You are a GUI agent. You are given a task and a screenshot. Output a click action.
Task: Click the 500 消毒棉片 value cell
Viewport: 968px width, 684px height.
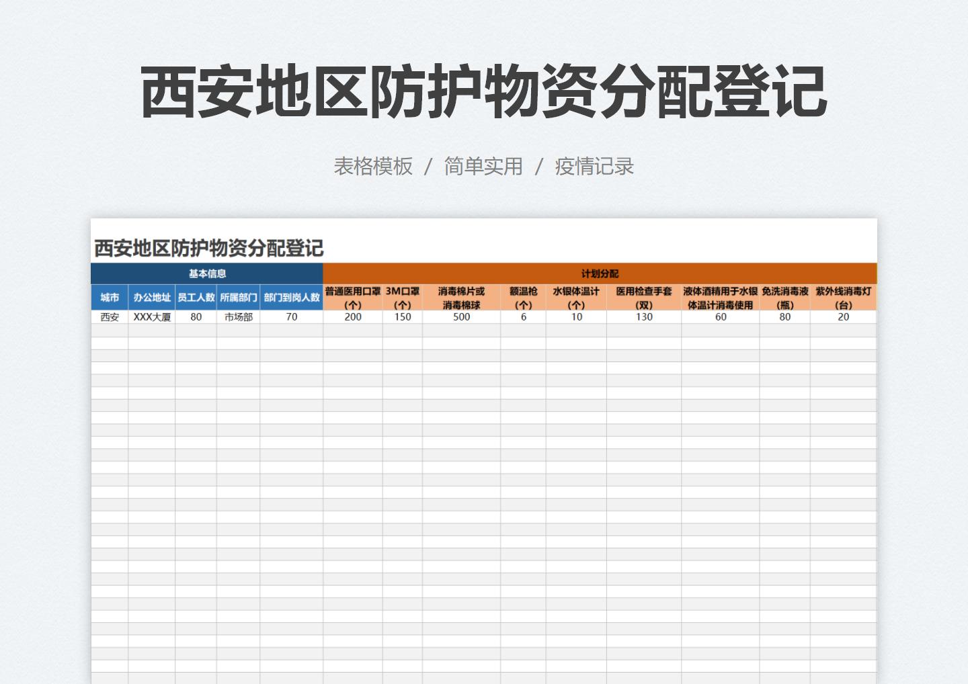coord(460,316)
